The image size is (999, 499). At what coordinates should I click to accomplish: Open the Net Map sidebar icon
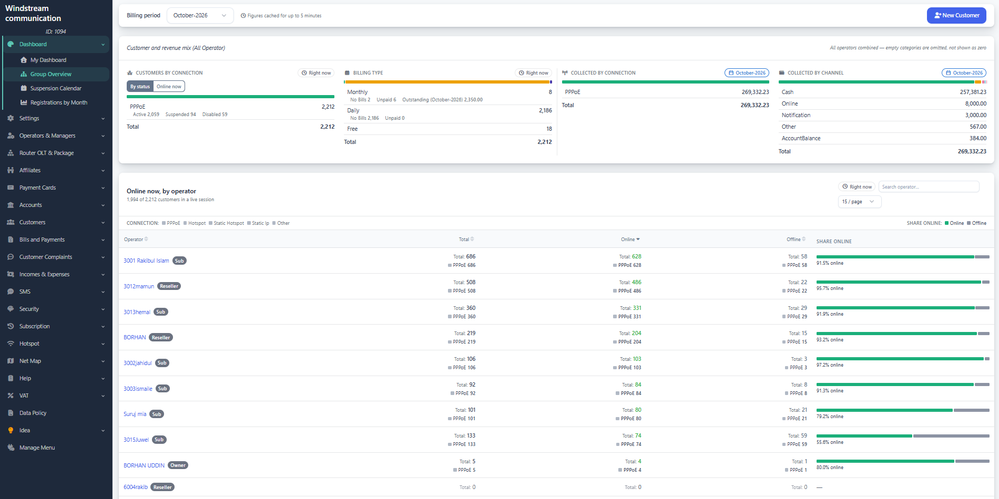11,361
